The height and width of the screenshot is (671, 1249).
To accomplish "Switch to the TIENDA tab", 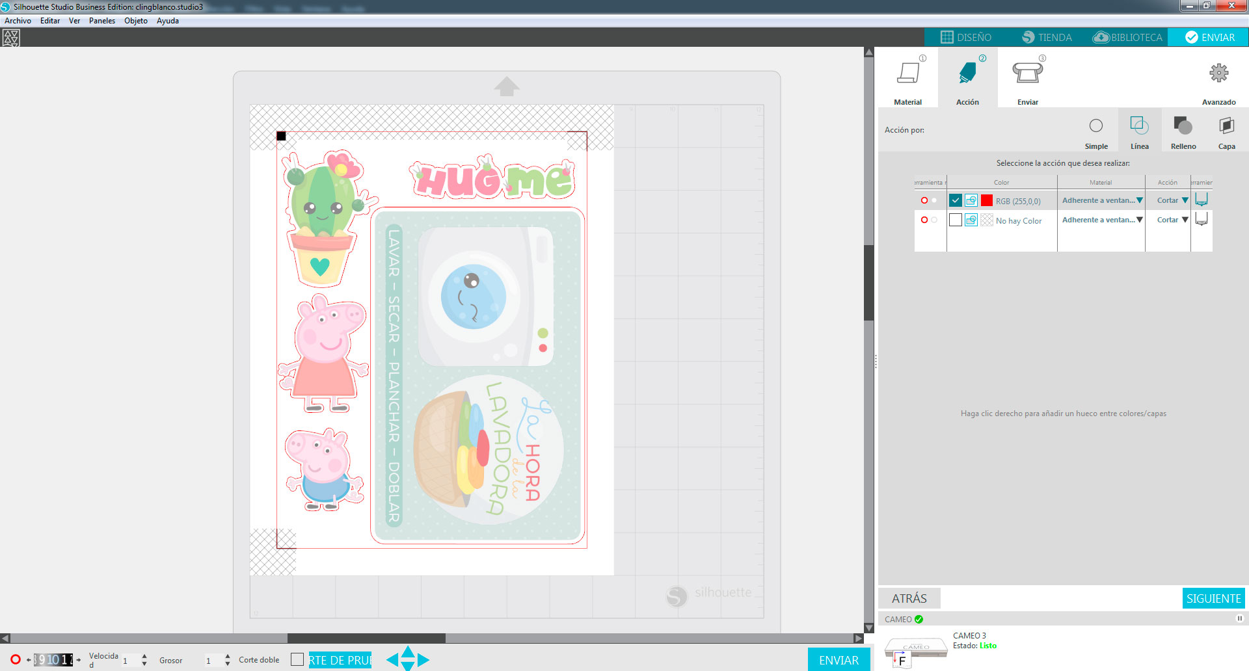I will click(x=1047, y=37).
